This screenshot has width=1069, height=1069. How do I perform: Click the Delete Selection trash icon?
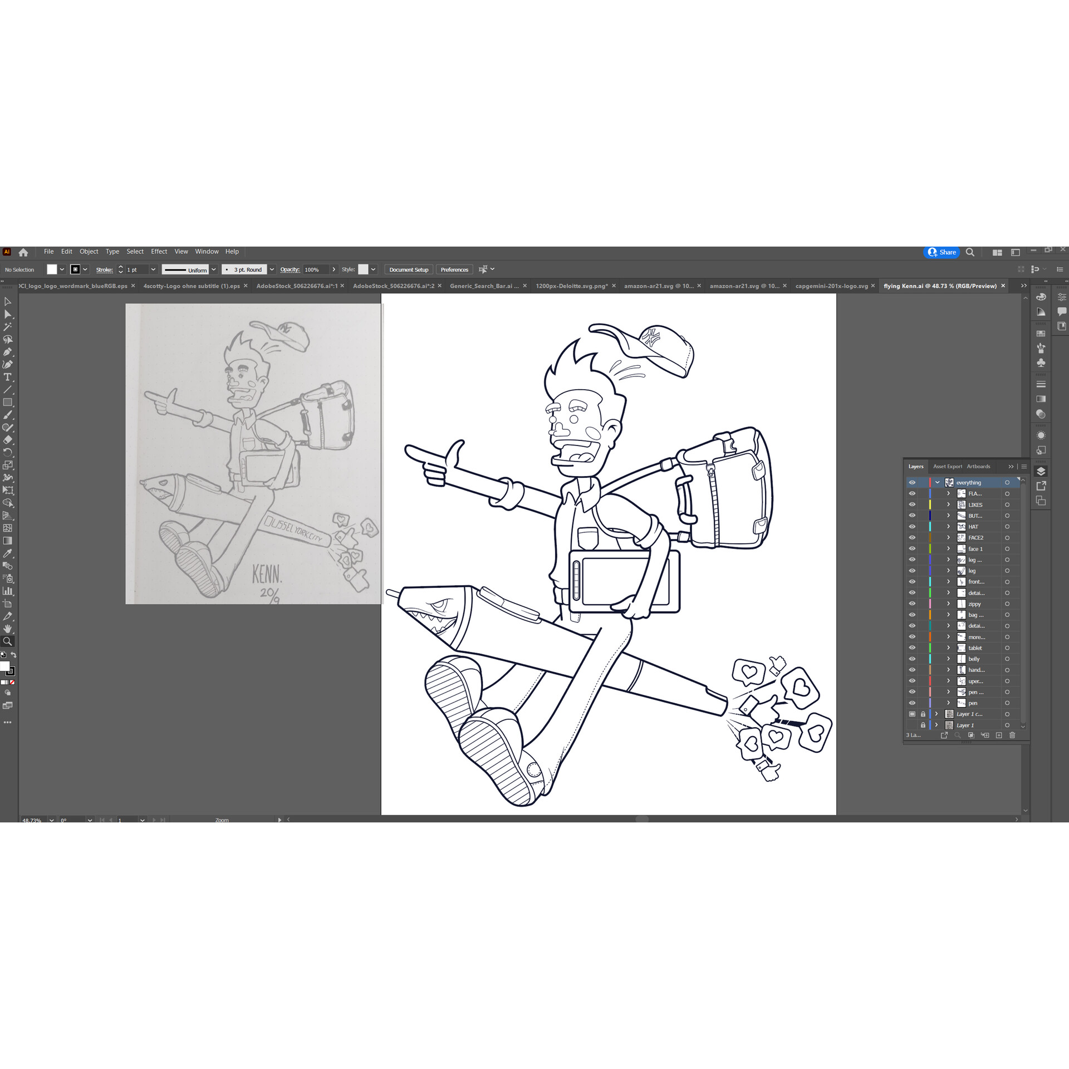[1012, 735]
